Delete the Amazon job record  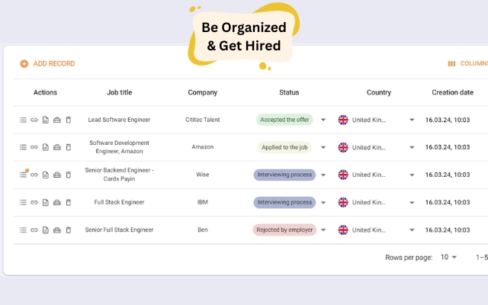pos(69,147)
